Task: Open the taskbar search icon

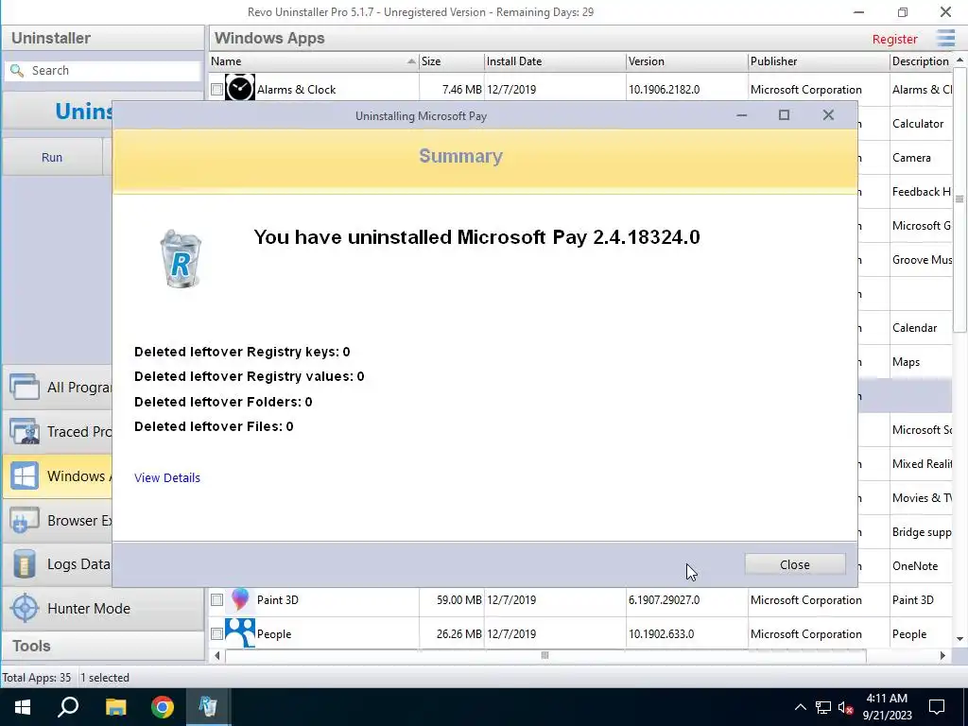Action: point(68,707)
